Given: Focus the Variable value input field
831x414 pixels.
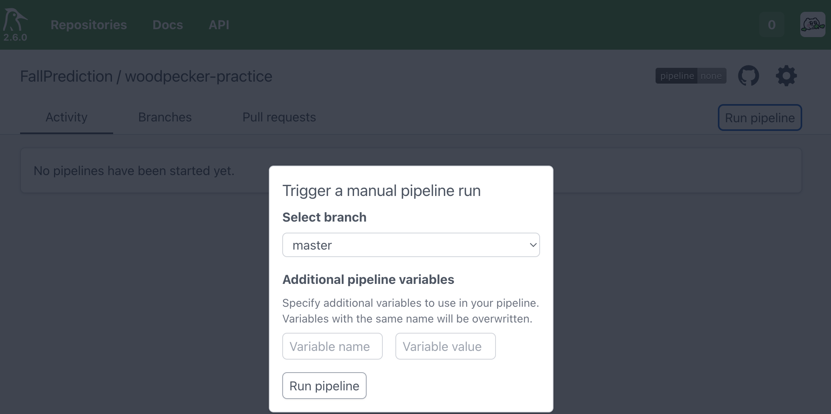Looking at the screenshot, I should click(x=445, y=346).
